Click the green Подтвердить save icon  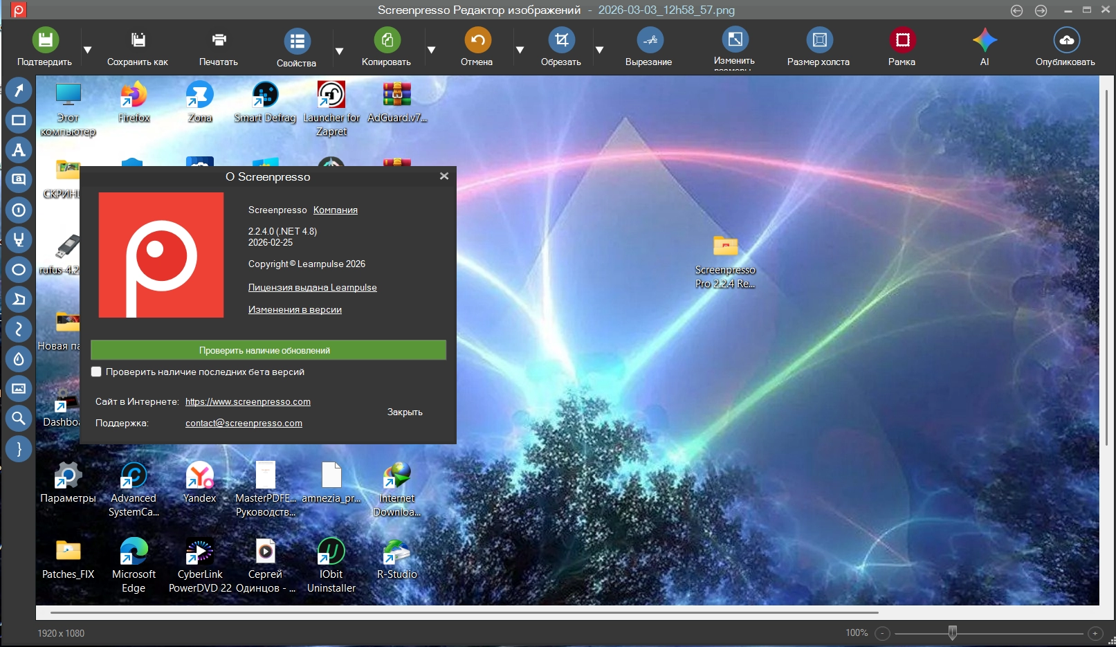point(45,40)
